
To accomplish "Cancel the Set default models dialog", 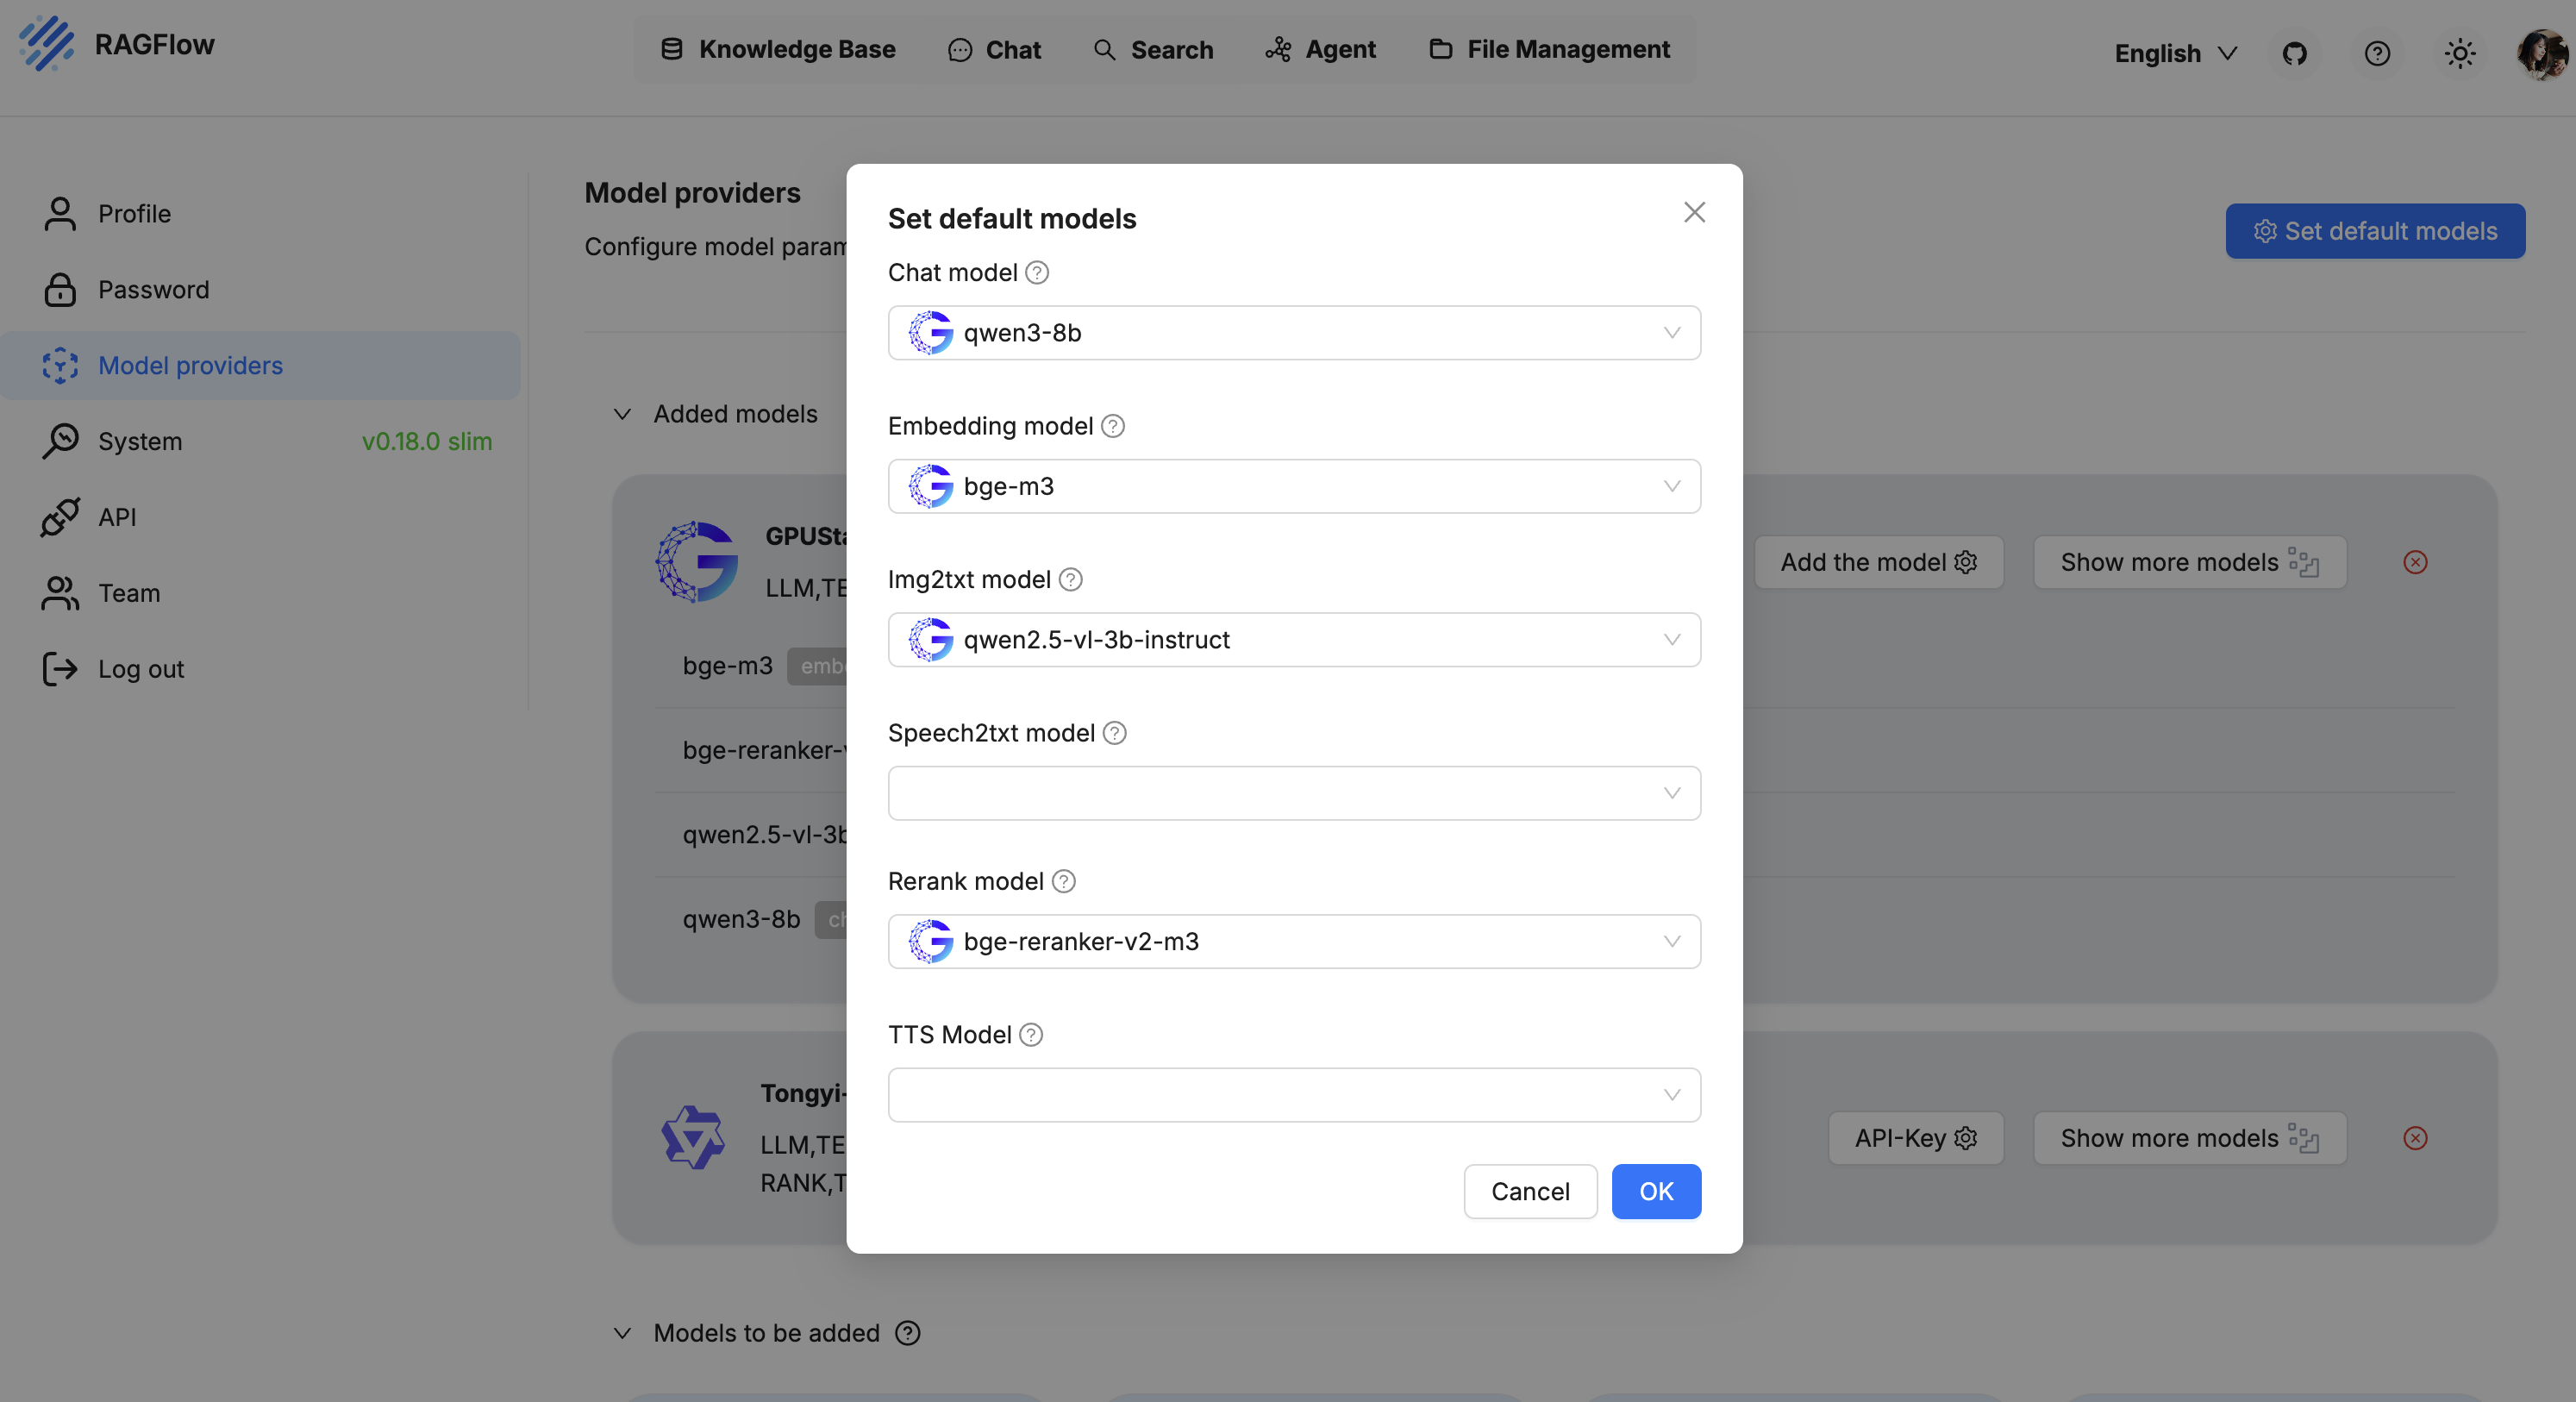I will coord(1529,1191).
